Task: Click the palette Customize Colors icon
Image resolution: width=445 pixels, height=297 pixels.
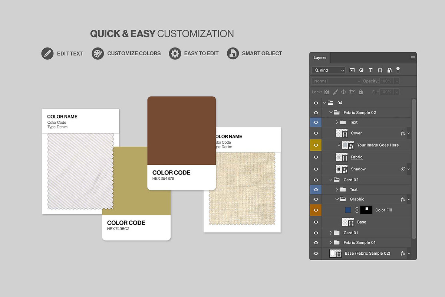Action: point(98,53)
